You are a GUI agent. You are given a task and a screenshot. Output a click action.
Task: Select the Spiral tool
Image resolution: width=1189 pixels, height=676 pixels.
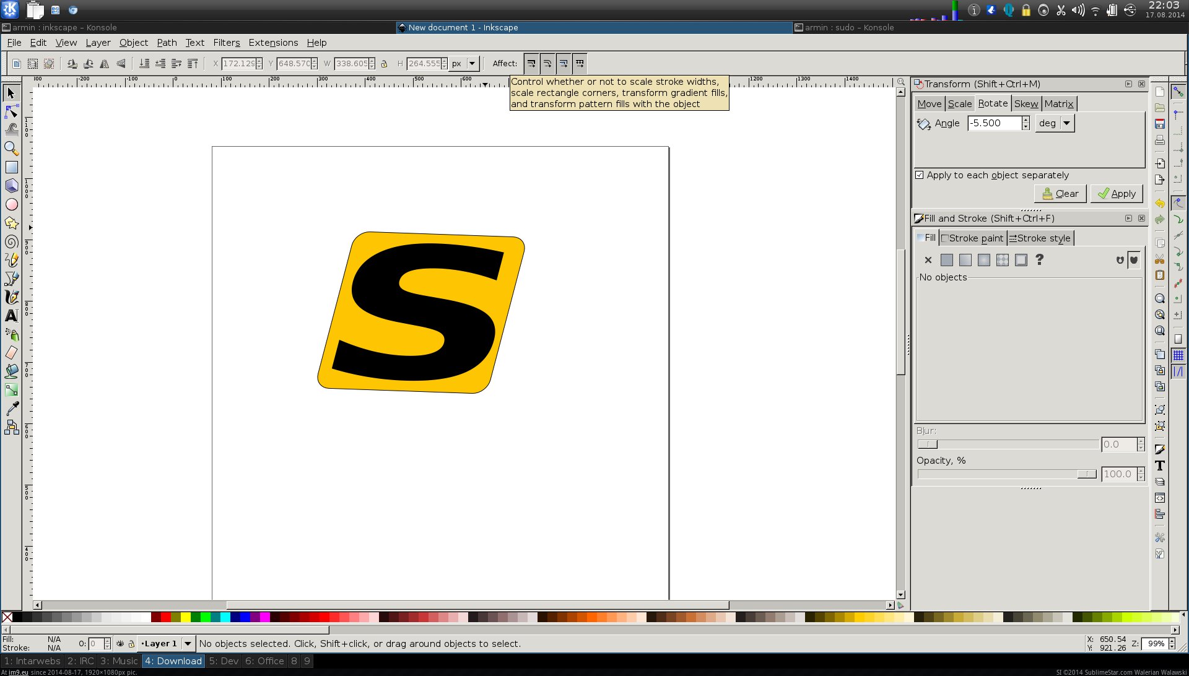tap(11, 241)
